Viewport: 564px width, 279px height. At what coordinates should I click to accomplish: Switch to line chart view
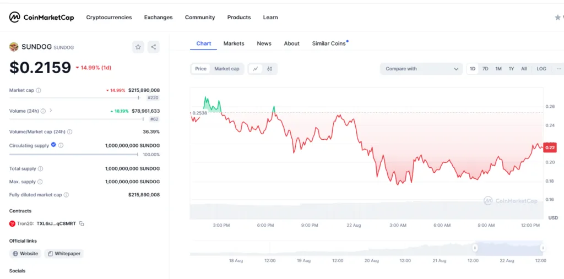256,69
